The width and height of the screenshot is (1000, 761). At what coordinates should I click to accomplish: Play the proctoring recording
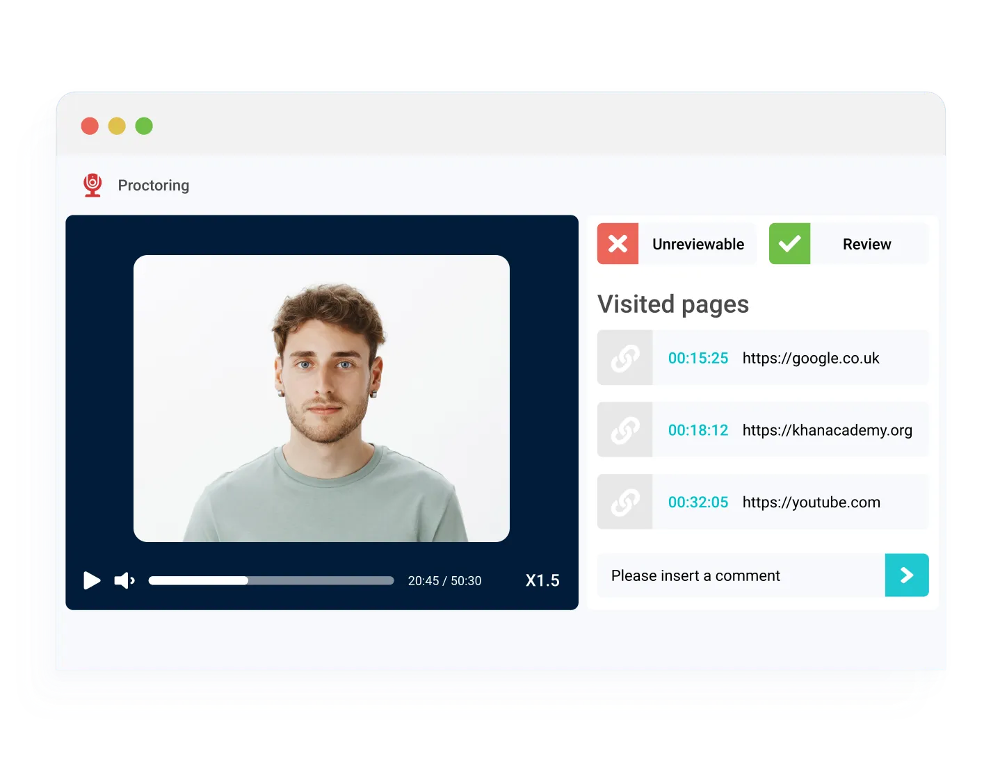pos(91,580)
